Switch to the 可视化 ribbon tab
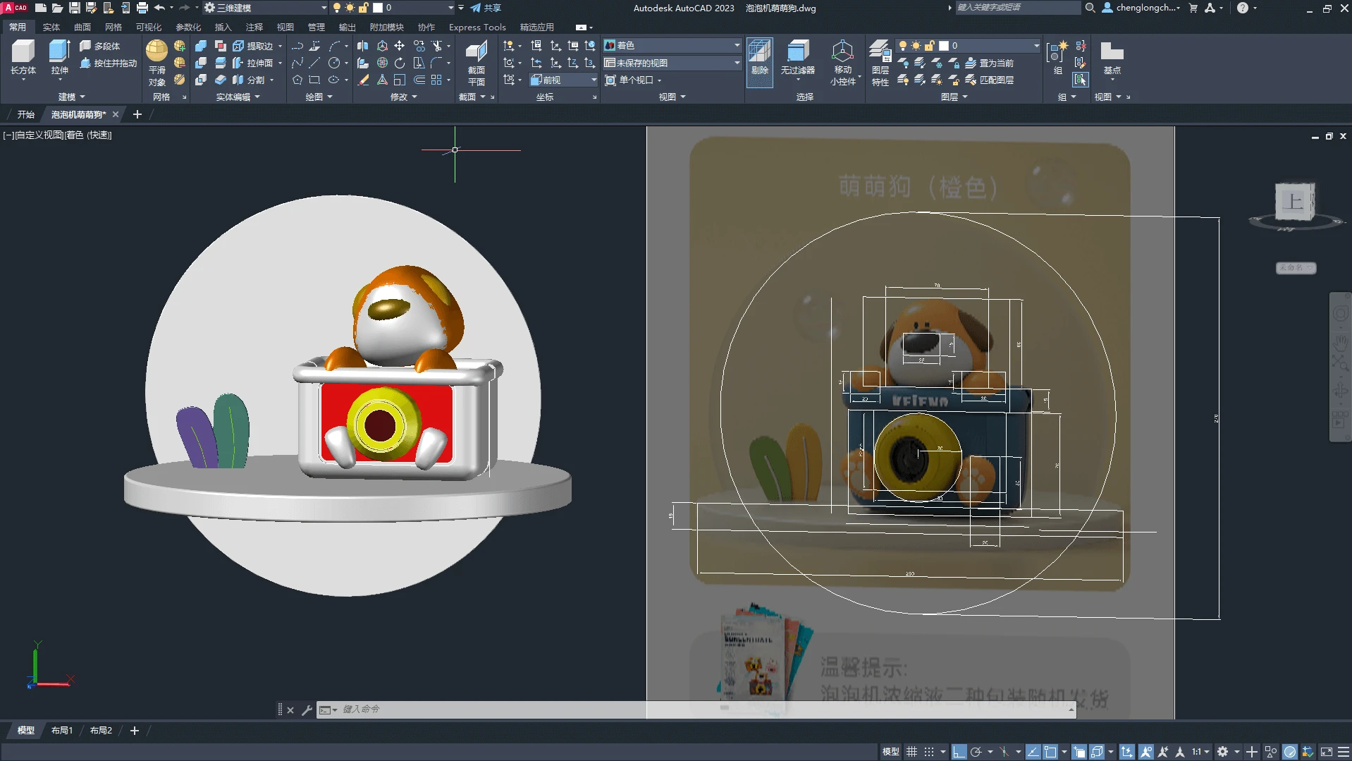 pos(148,27)
